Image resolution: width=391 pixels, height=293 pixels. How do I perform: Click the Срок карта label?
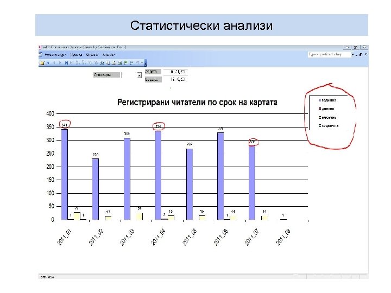106,75
